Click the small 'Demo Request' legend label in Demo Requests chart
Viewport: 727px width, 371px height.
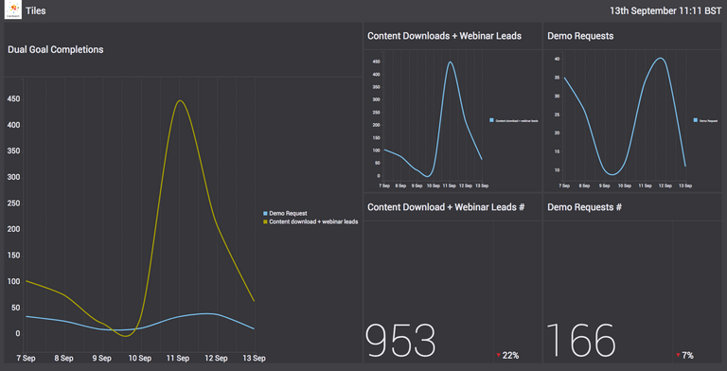708,120
